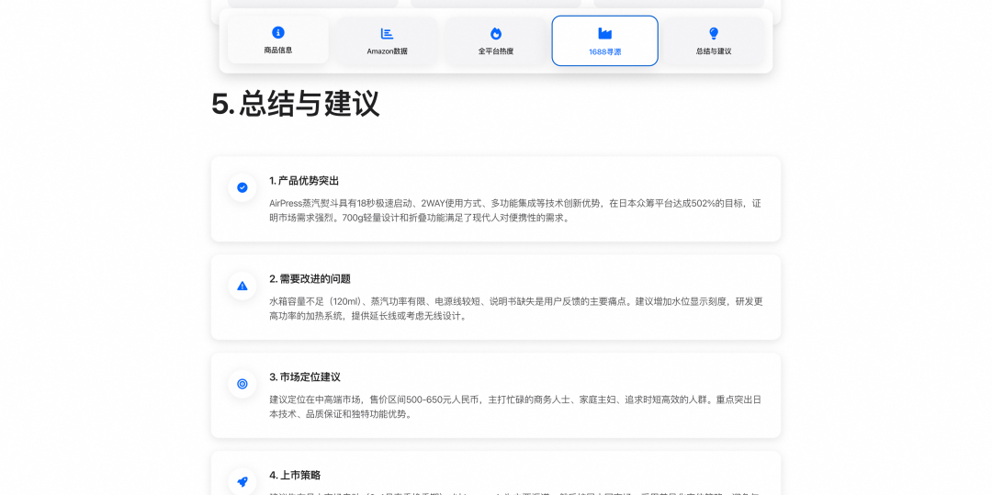This screenshot has width=992, height=495.
Task: Click the target icon beside 市场定位建议
Action: click(x=242, y=384)
